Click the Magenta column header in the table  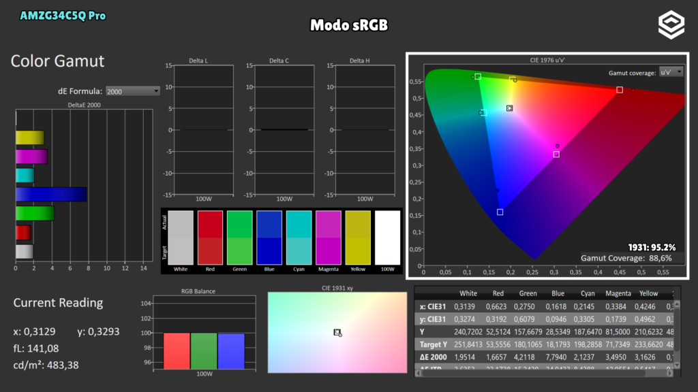tap(618, 293)
